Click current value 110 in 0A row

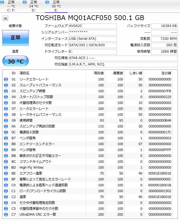coord(101,126)
